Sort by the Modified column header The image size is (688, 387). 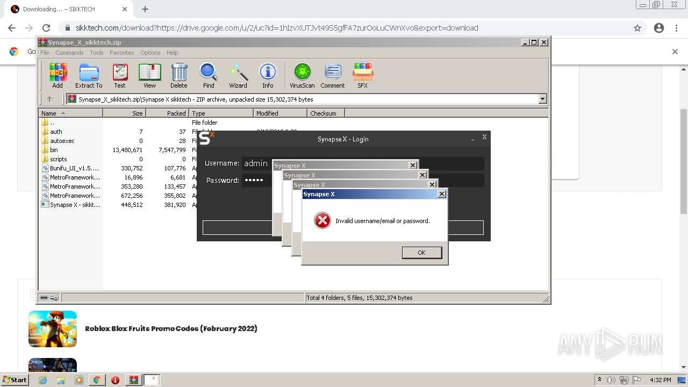[280, 113]
